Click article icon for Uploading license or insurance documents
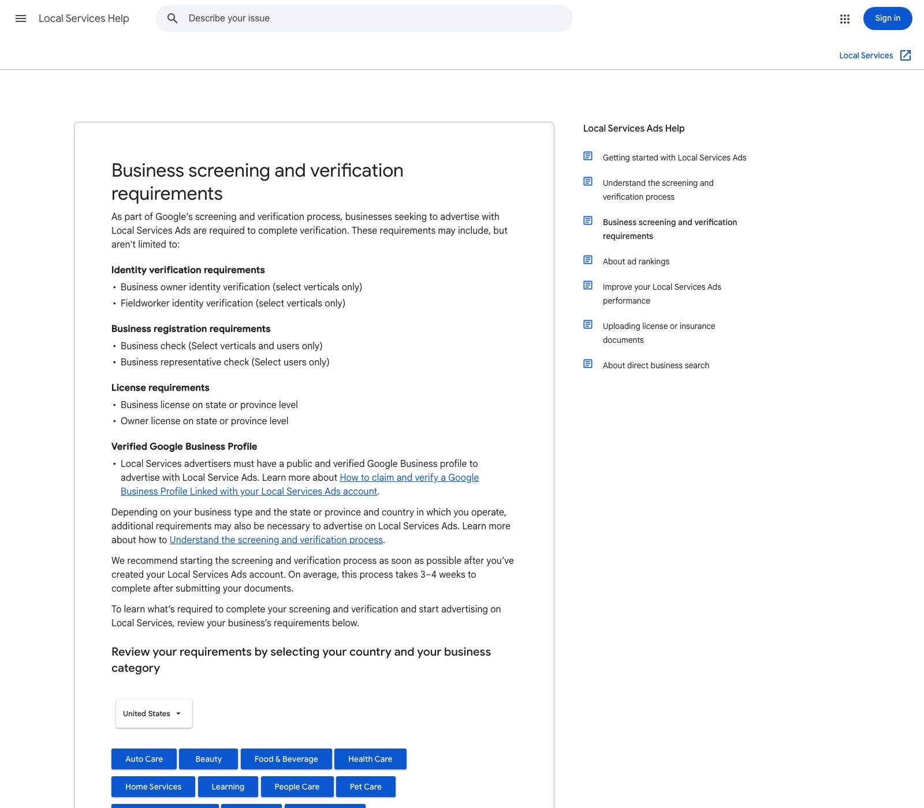The width and height of the screenshot is (924, 808). click(588, 324)
